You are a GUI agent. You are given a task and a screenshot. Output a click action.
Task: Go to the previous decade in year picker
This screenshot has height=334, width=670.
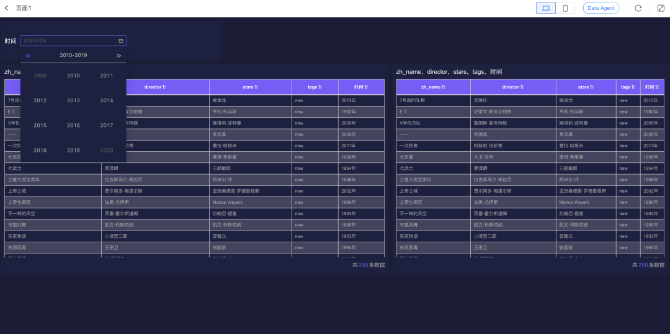click(28, 55)
